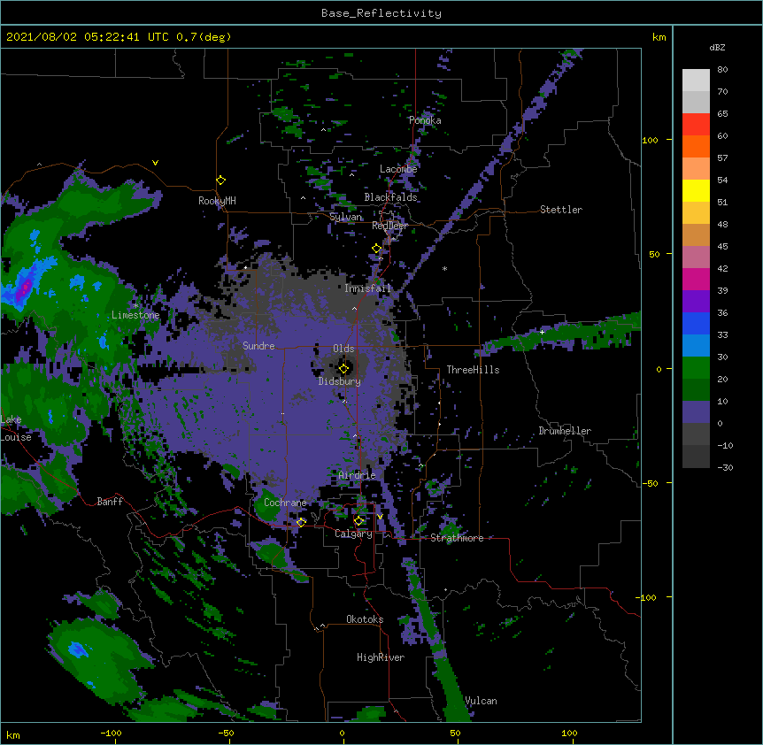The height and width of the screenshot is (745, 763).
Task: Select the 2021/08/02 05:22:41 UTC timestamp
Action: [87, 37]
